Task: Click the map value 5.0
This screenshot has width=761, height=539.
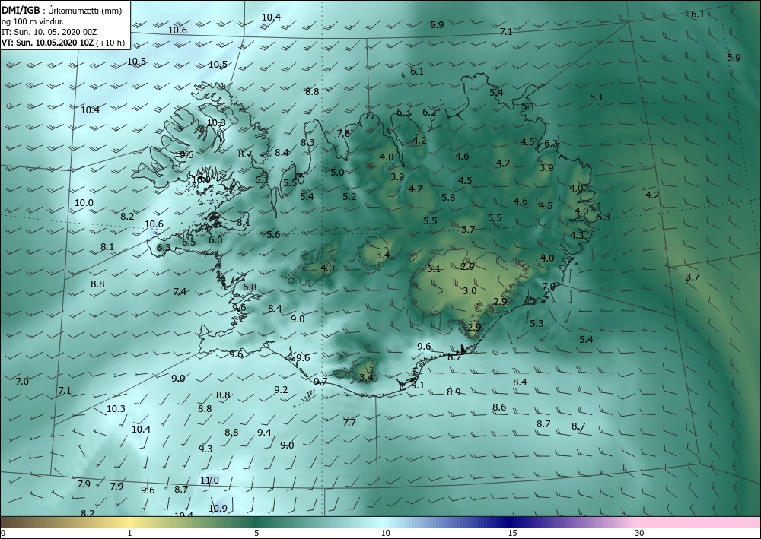Action: point(337,172)
